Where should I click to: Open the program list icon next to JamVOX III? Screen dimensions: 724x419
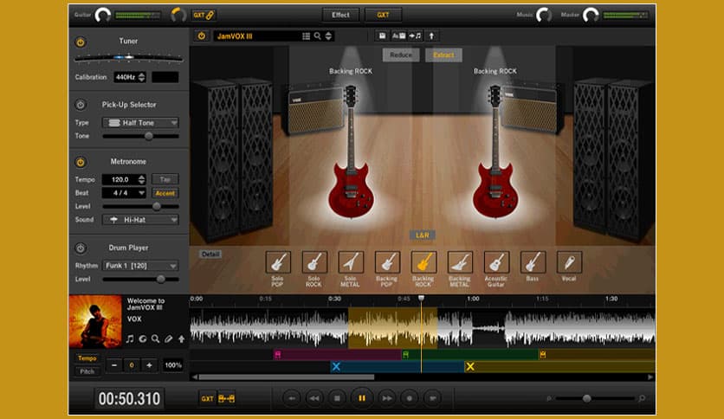coord(306,36)
